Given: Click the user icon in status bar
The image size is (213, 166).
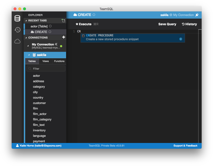Looking at the screenshot, I should [x=17, y=146].
